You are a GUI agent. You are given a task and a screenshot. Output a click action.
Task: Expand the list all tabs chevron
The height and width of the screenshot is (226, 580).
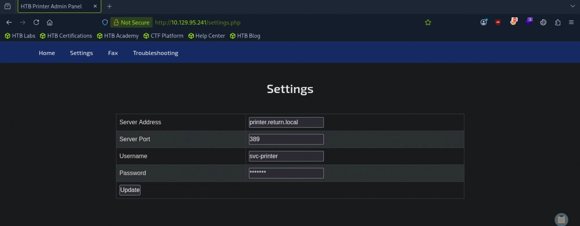(x=572, y=6)
